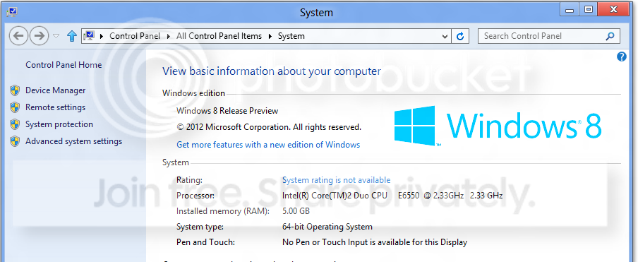Click the shield icon beside System protection

tap(15, 124)
